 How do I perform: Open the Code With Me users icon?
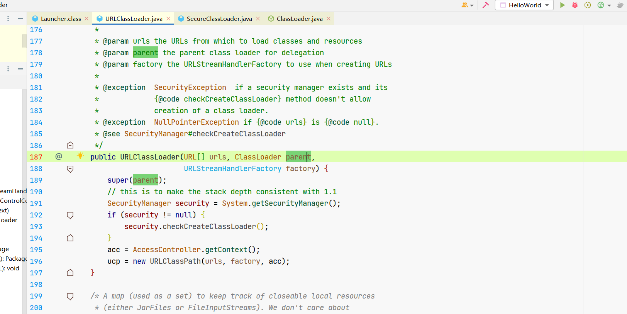tap(464, 5)
